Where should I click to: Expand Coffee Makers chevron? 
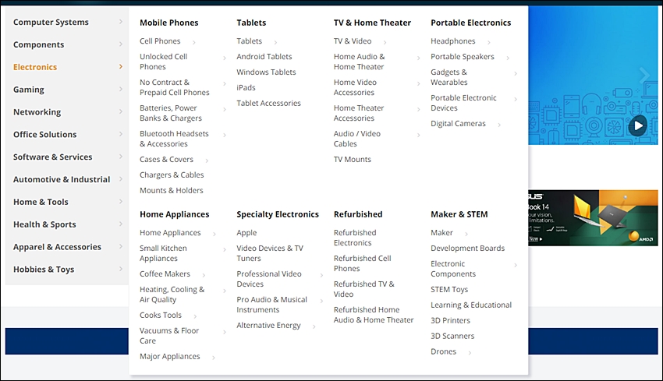204,275
